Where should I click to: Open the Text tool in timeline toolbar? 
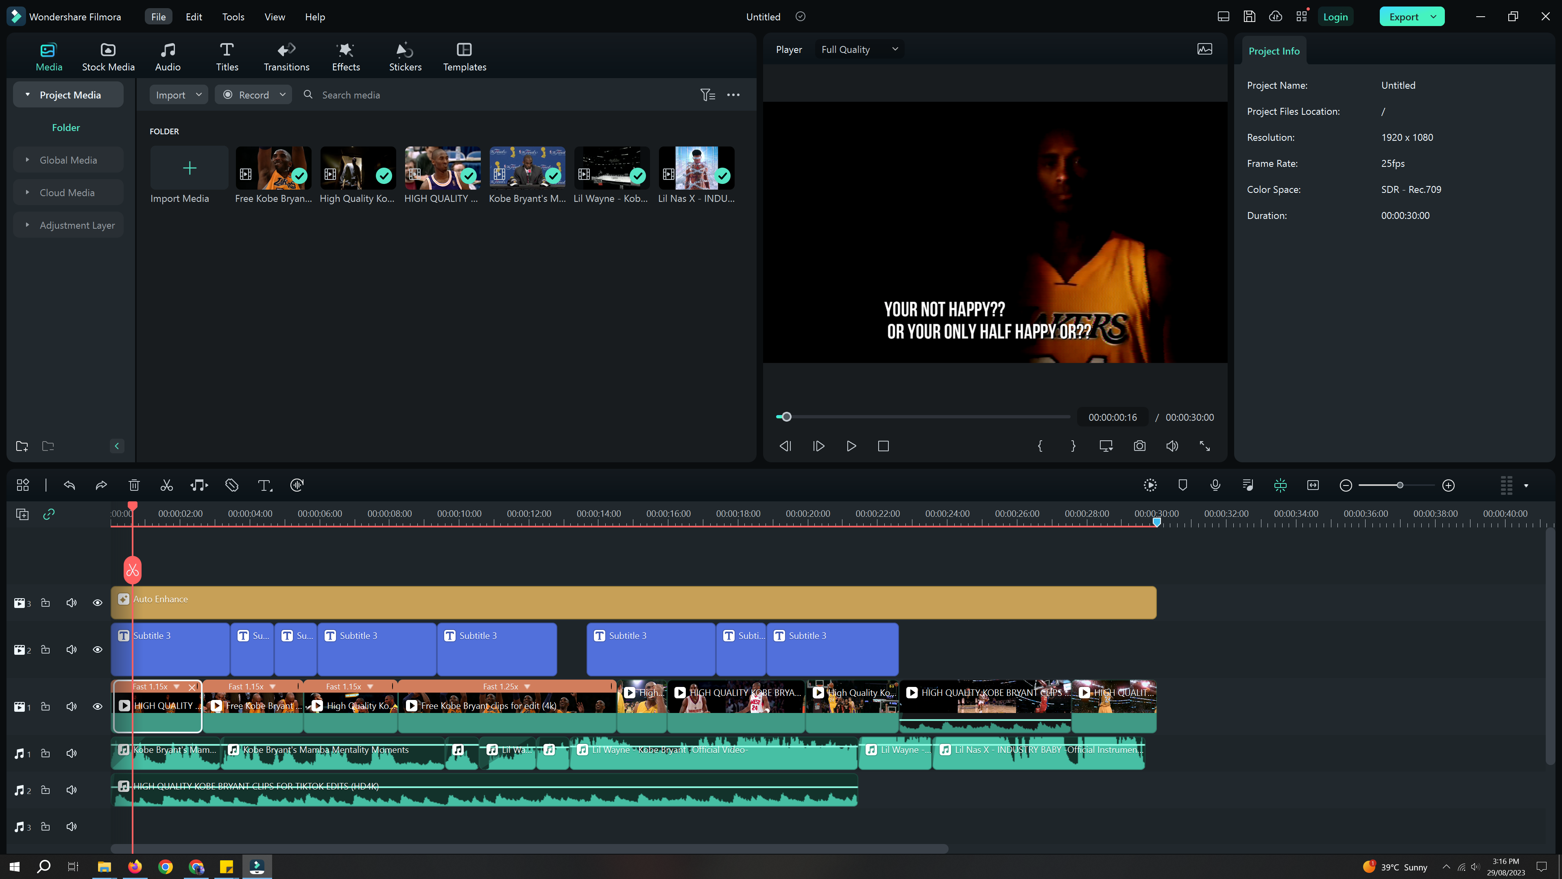[264, 485]
